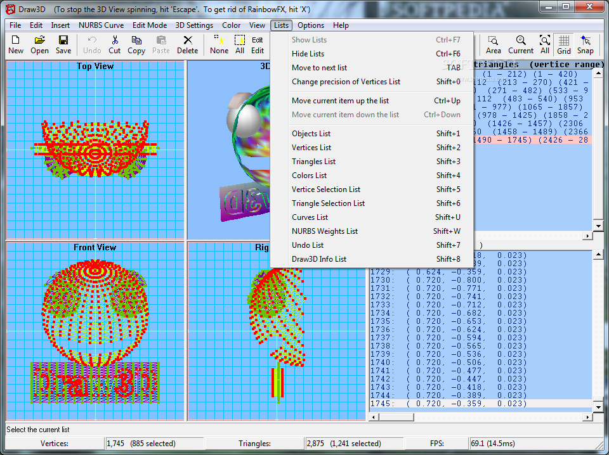
Task: Delete the selection with the Delete icon
Action: 188,44
